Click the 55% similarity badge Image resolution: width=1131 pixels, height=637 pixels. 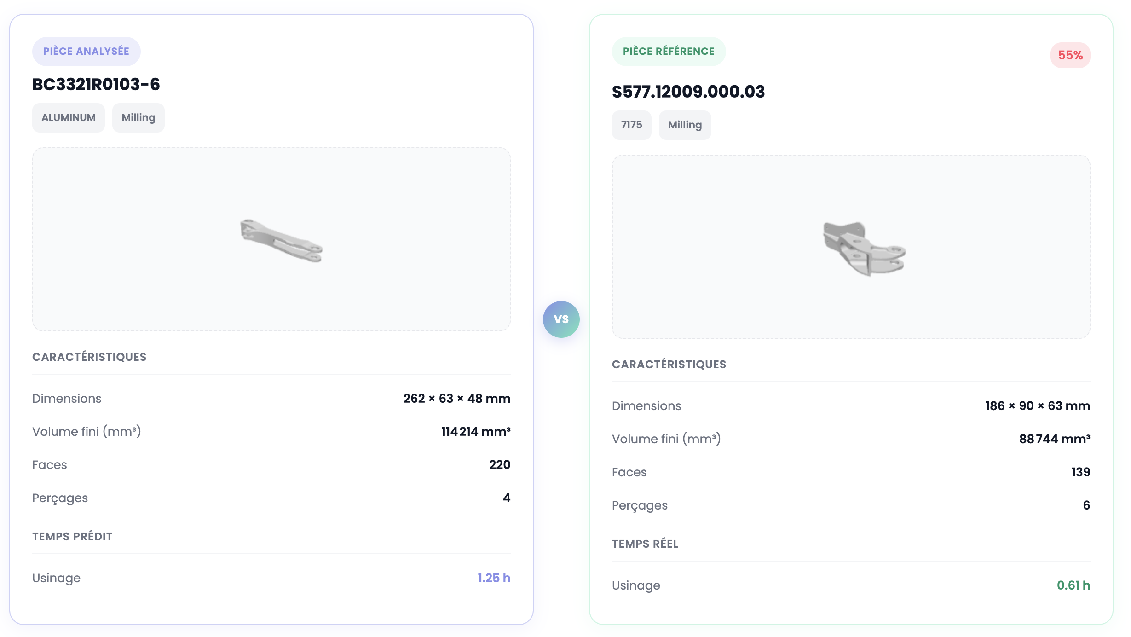point(1070,55)
